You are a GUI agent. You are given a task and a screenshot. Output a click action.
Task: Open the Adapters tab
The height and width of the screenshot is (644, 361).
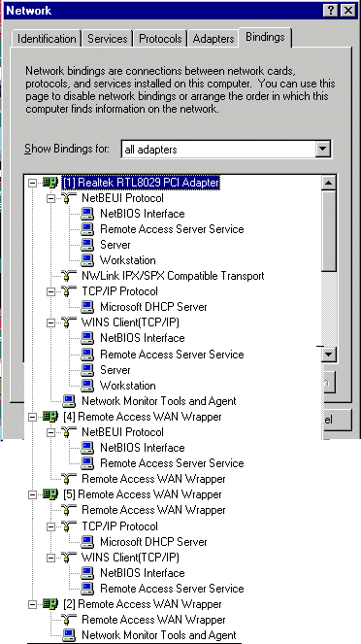(x=213, y=39)
